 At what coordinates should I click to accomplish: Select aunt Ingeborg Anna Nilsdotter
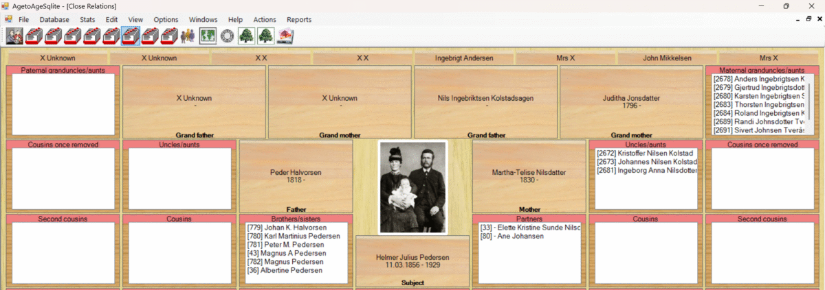647,170
